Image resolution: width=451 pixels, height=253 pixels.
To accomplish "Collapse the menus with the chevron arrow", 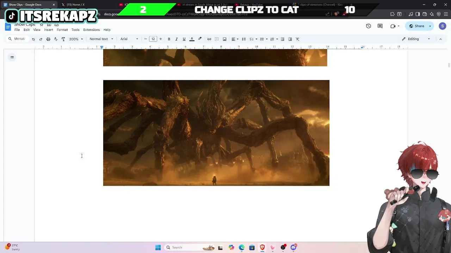I will 440,39.
